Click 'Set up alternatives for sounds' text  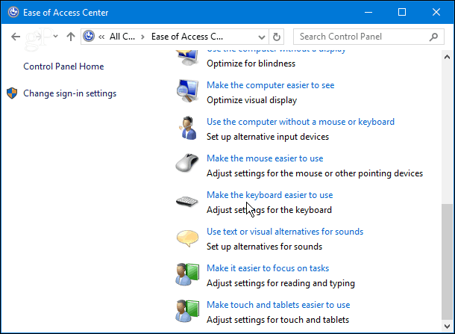264,247
